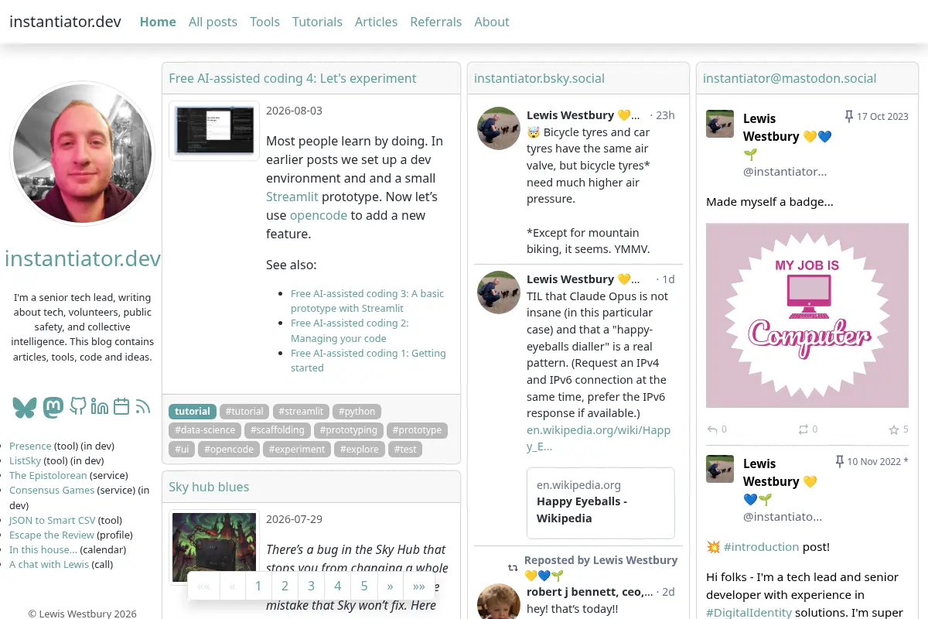Click the #introduction hashtag in Mastodon post
This screenshot has height=619, width=928.
[x=761, y=546]
